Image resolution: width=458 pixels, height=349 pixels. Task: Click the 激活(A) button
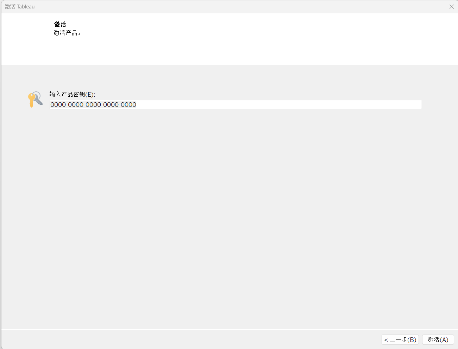click(438, 340)
